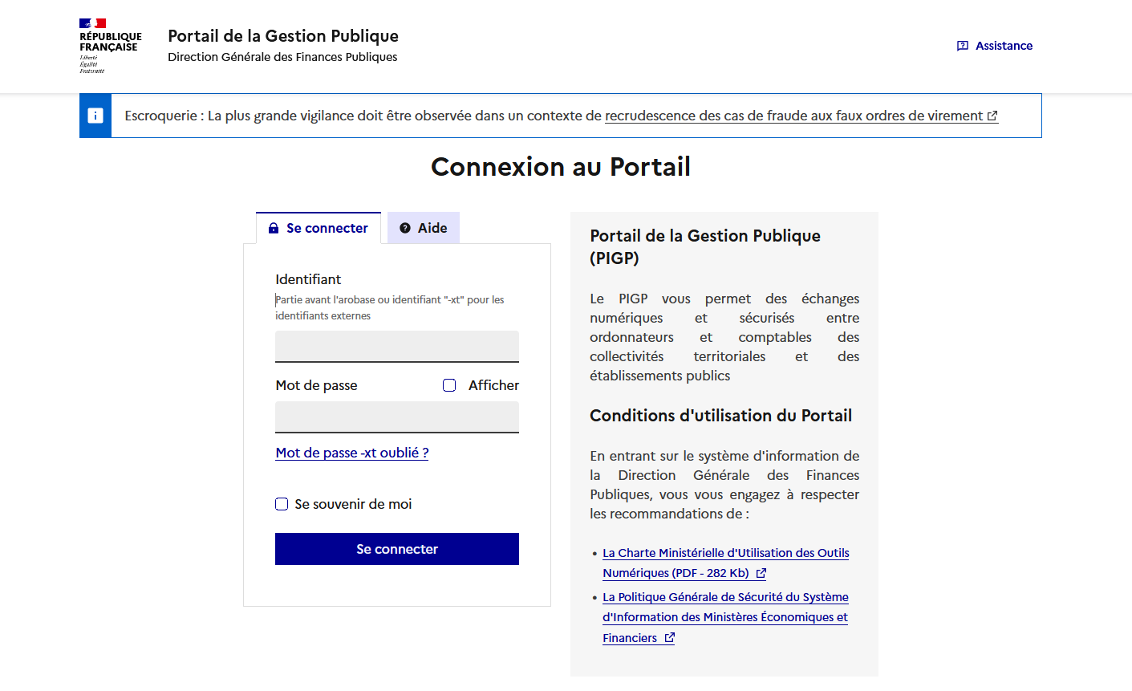This screenshot has width=1132, height=691.
Task: Check the Se souvenir de moi box
Action: (282, 504)
